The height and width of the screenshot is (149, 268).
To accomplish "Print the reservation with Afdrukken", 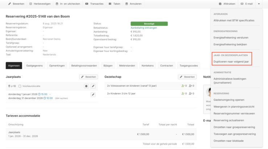I will [x=227, y=4].
